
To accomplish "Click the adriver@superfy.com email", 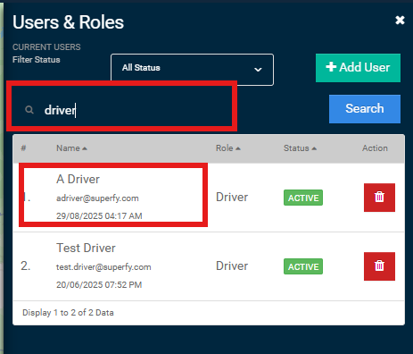I will [x=97, y=198].
